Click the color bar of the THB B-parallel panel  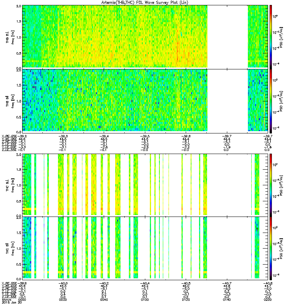pyautogui.click(x=271, y=101)
